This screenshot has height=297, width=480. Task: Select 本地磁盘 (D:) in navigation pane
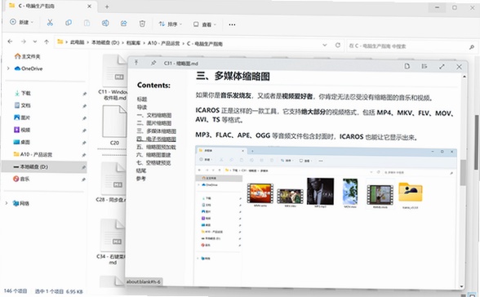[x=44, y=166]
